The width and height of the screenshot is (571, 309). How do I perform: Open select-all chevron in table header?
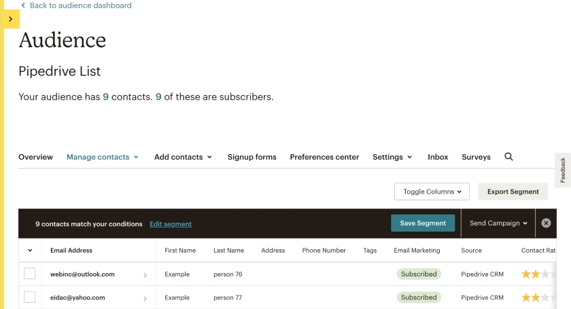[30, 251]
